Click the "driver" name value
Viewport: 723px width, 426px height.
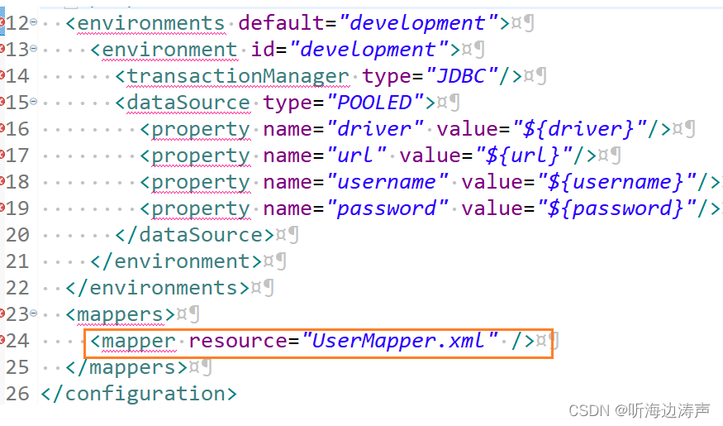[x=375, y=129]
